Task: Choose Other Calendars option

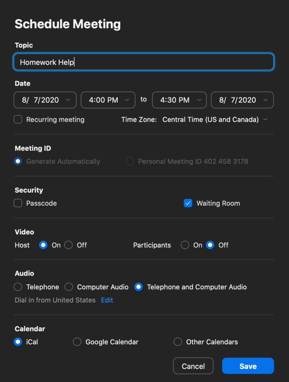Action: click(178, 342)
